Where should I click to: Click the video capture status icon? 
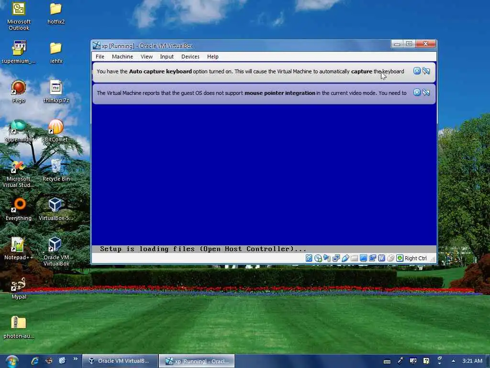(372, 258)
